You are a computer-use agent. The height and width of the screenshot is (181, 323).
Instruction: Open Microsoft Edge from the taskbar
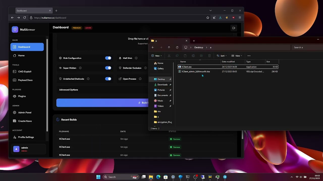(x=158, y=177)
